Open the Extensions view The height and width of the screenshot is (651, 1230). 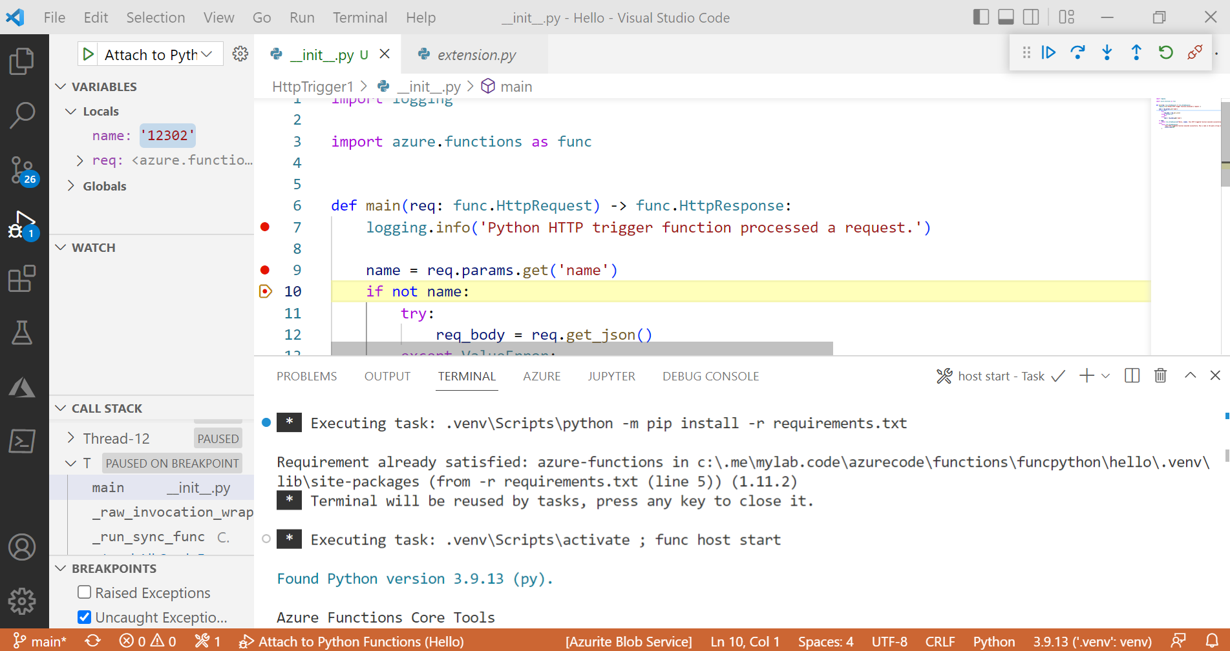click(22, 279)
